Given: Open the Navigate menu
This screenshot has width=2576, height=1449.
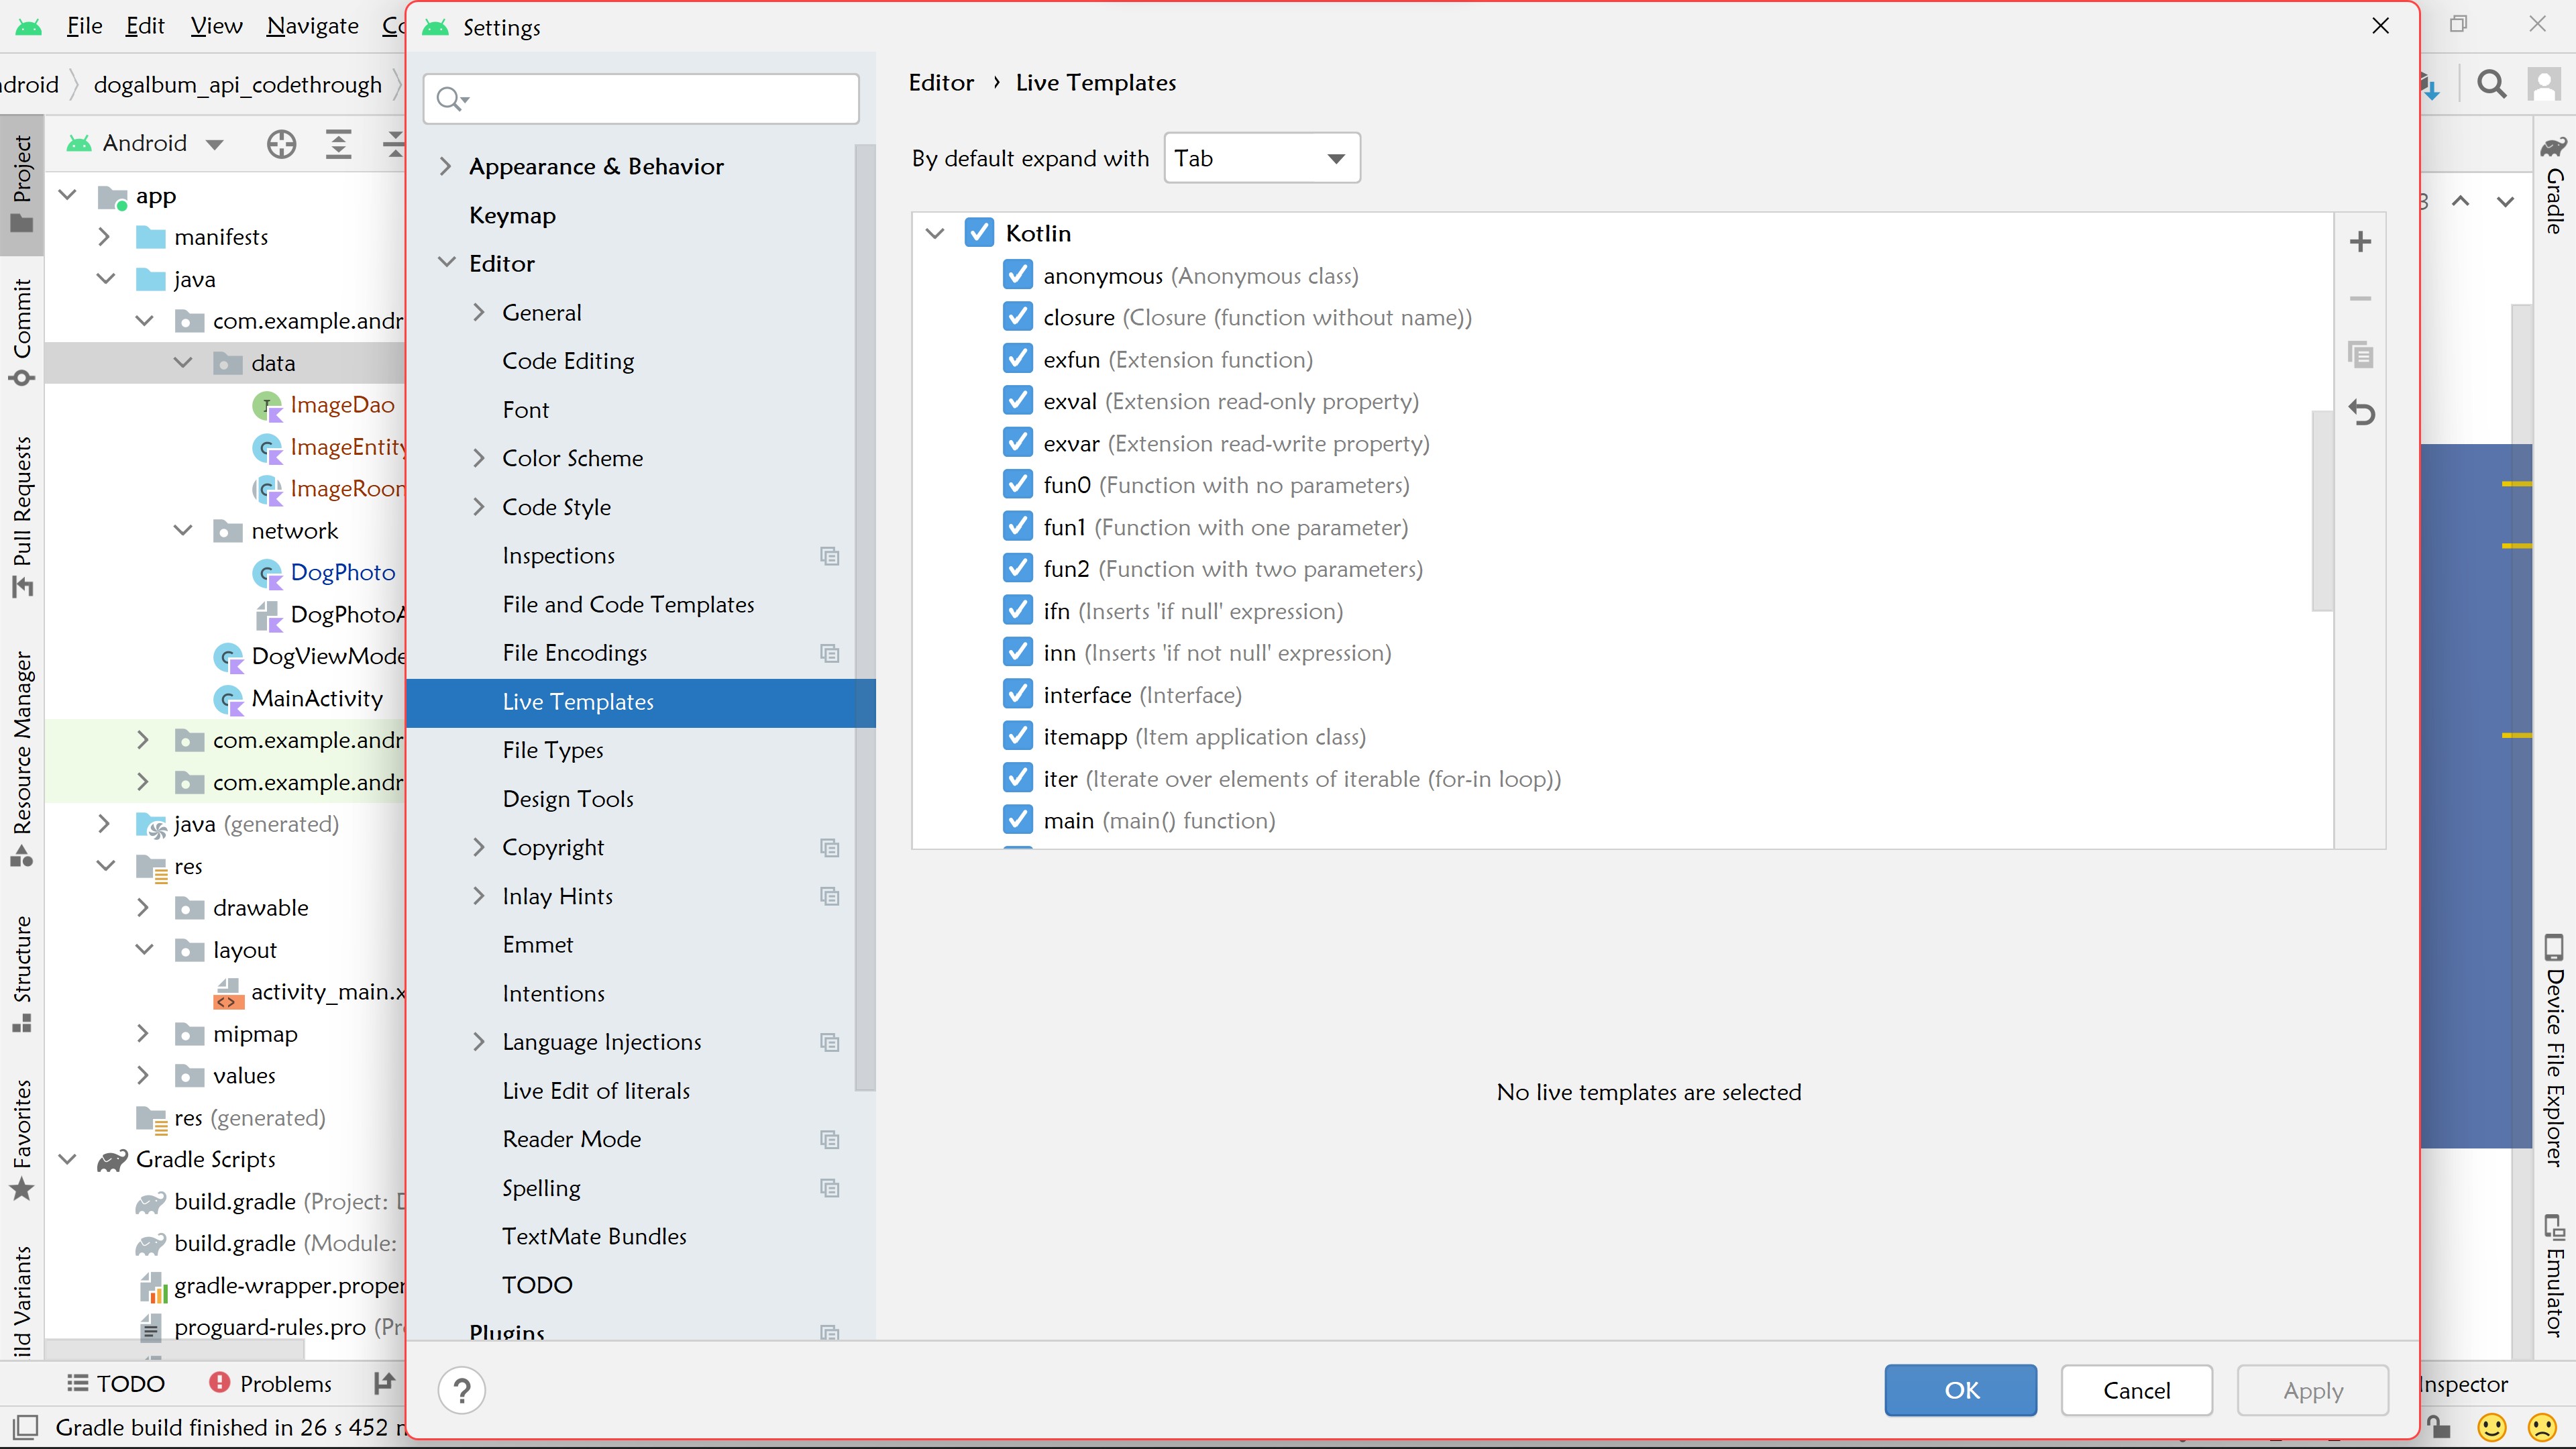Looking at the screenshot, I should 312,25.
